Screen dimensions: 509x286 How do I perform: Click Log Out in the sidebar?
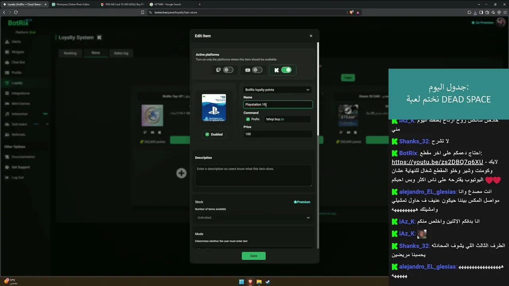tap(17, 178)
